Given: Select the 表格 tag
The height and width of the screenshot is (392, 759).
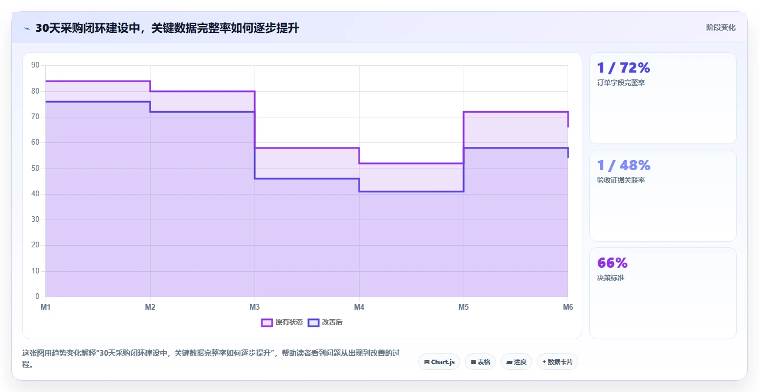Looking at the screenshot, I should 480,362.
